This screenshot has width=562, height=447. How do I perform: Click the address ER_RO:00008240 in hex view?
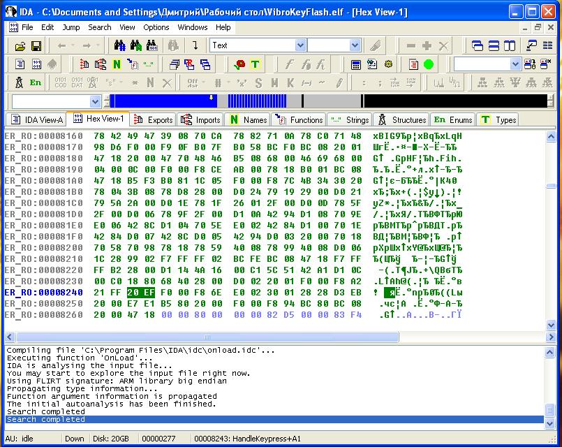point(44,293)
